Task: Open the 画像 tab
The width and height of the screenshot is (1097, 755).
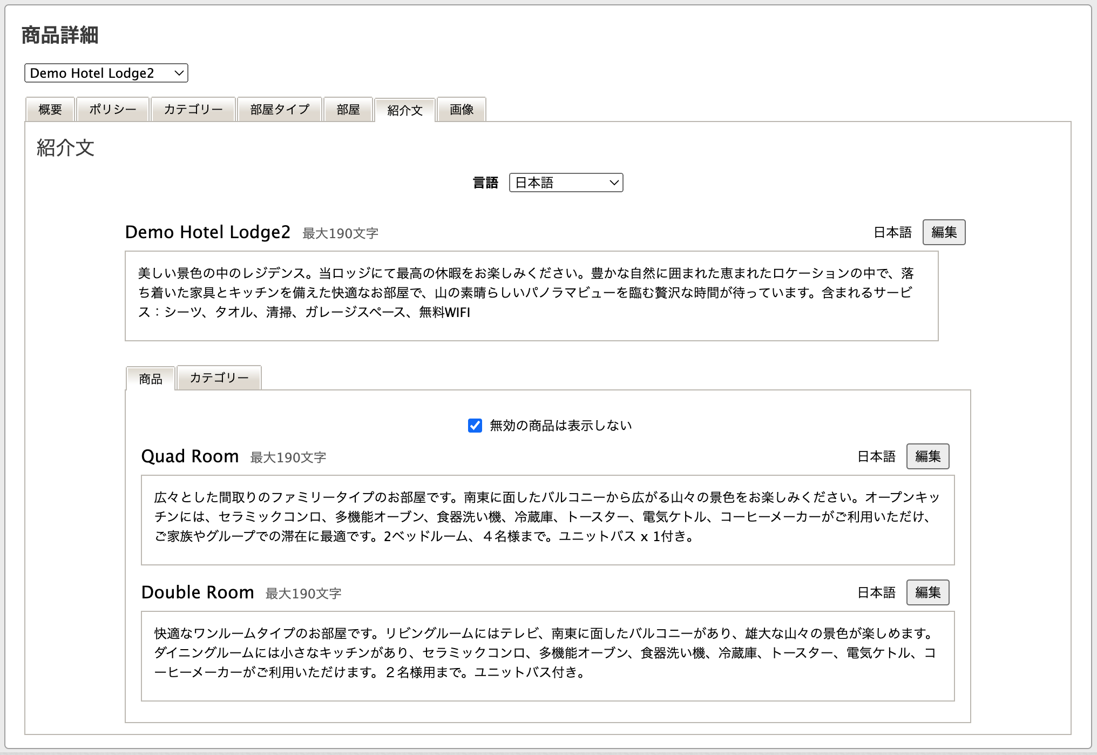Action: pyautogui.click(x=462, y=110)
